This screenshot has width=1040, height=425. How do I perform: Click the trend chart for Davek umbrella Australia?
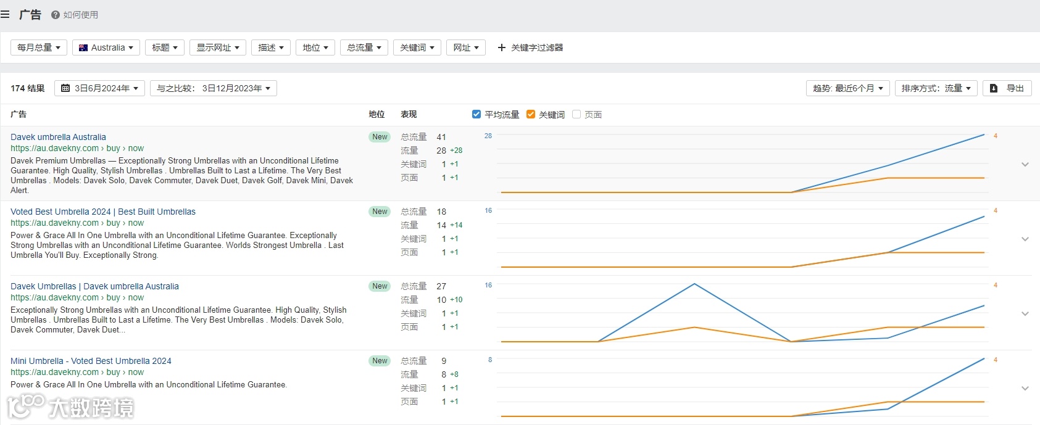pyautogui.click(x=743, y=163)
